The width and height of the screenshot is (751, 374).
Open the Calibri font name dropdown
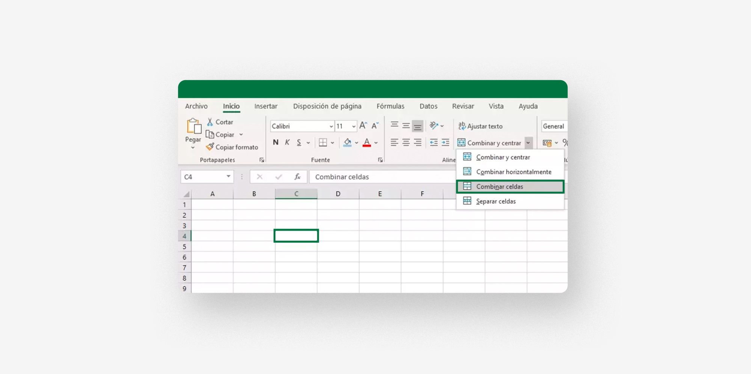point(331,126)
